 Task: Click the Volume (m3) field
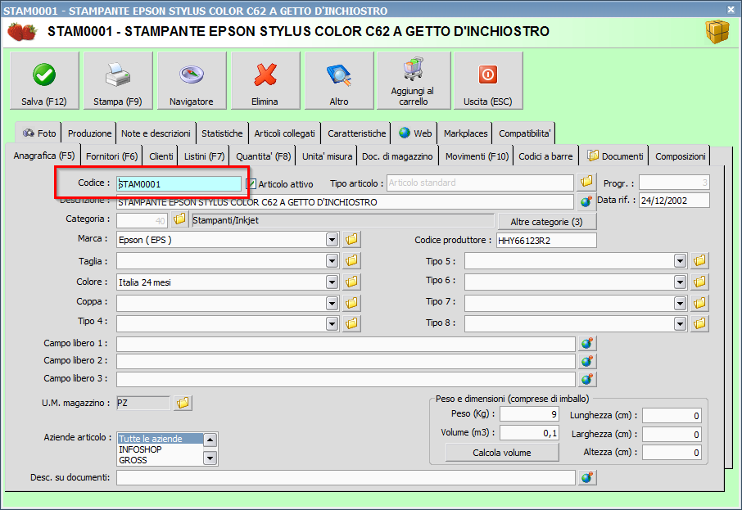(x=530, y=433)
